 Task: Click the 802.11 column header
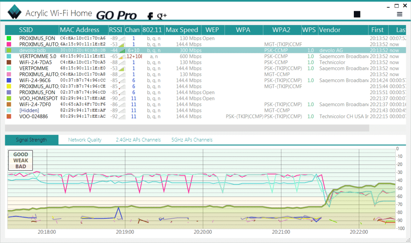[152, 30]
